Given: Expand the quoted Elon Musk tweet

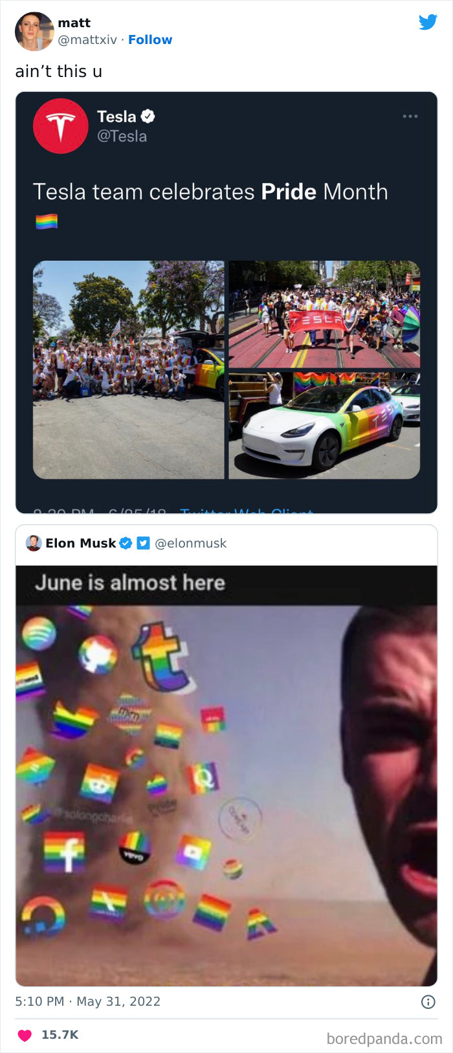Looking at the screenshot, I should [226, 764].
